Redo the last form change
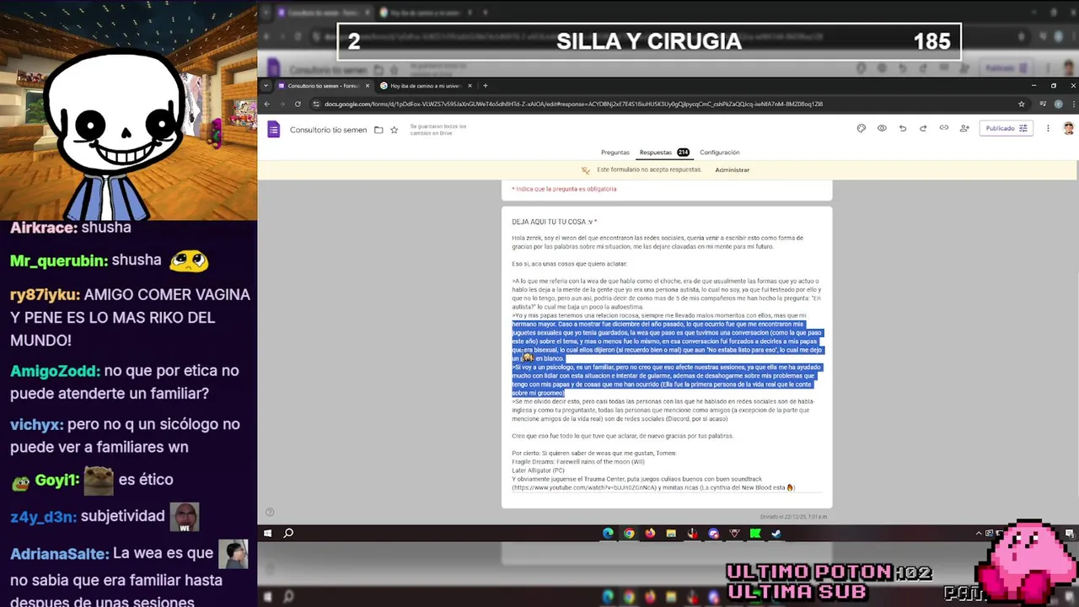Image resolution: width=1079 pixels, height=607 pixels. coord(923,128)
